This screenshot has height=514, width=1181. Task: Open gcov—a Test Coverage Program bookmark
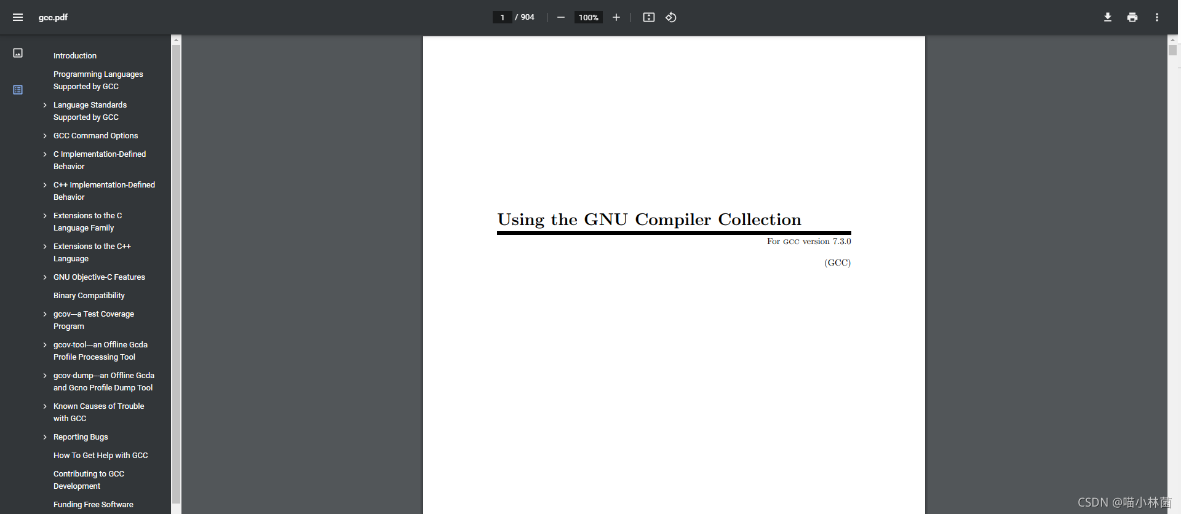(93, 320)
